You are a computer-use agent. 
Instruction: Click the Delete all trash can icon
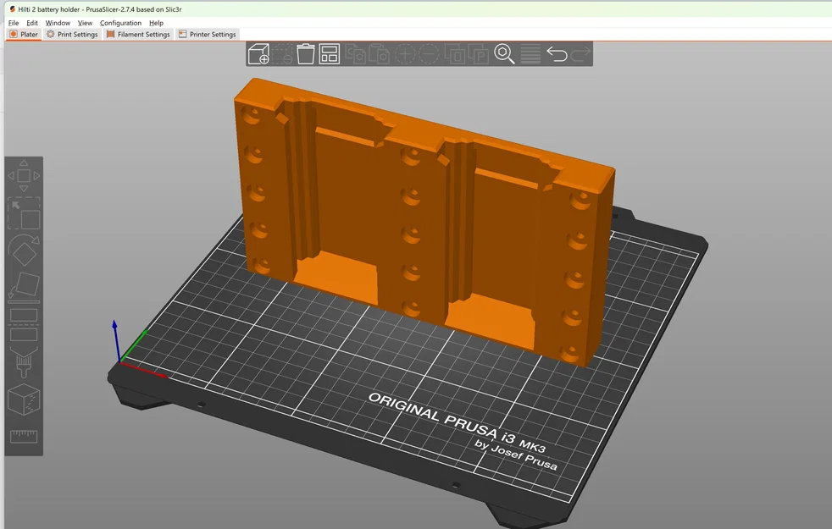click(306, 54)
